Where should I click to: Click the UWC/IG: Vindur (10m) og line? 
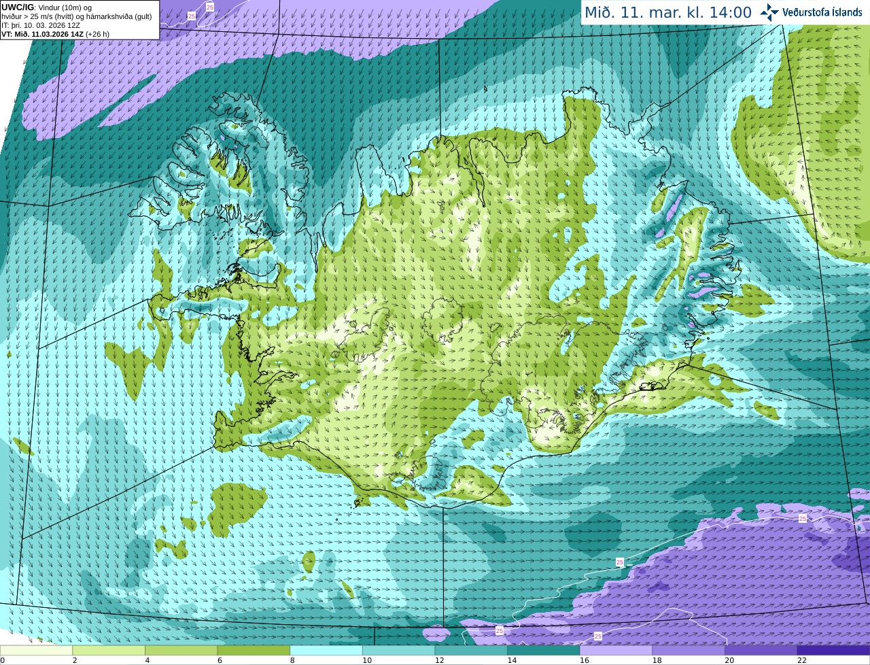point(46,7)
